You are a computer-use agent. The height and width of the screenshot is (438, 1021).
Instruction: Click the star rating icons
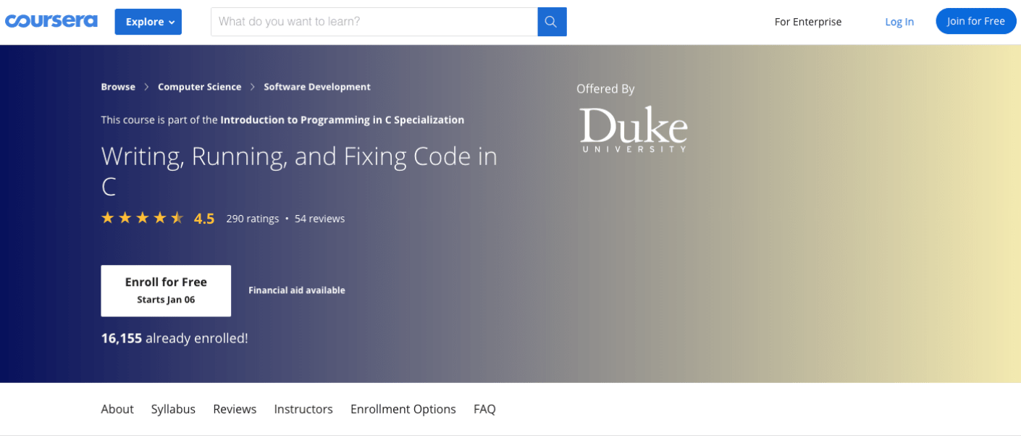click(x=142, y=218)
